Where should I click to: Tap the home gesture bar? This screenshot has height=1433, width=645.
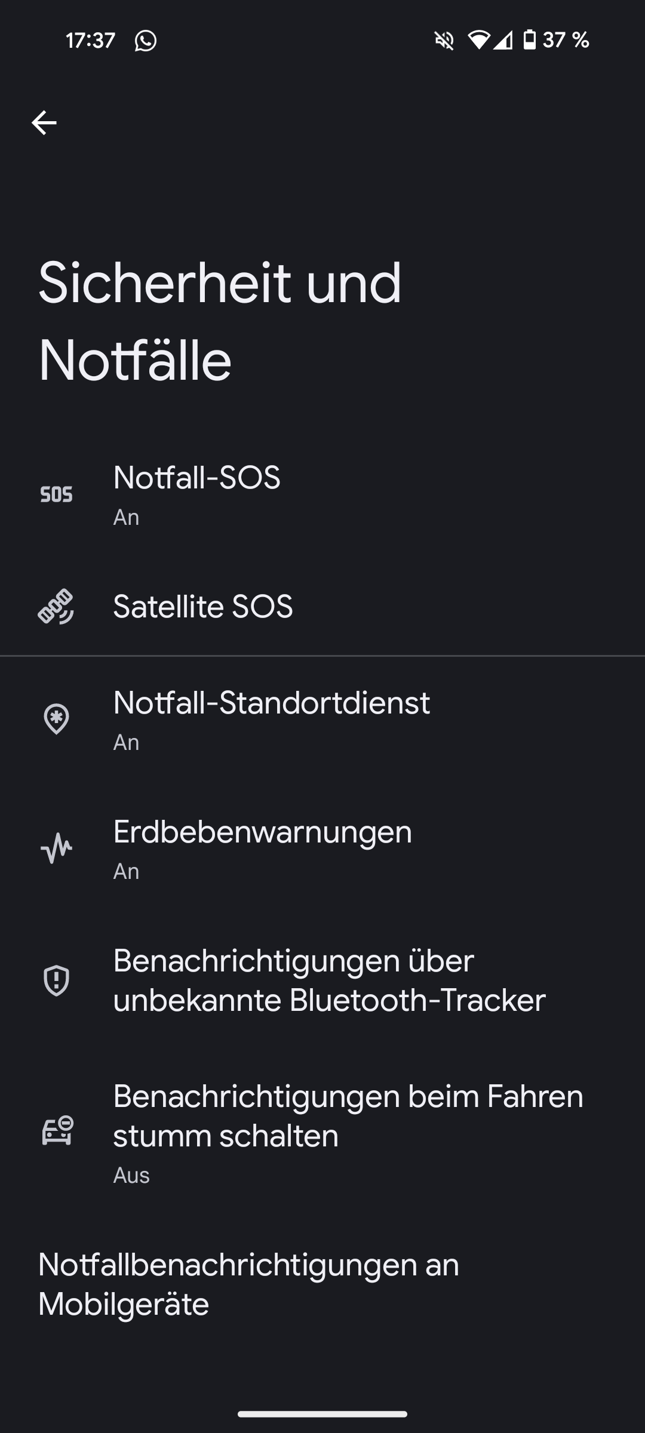pyautogui.click(x=322, y=1414)
